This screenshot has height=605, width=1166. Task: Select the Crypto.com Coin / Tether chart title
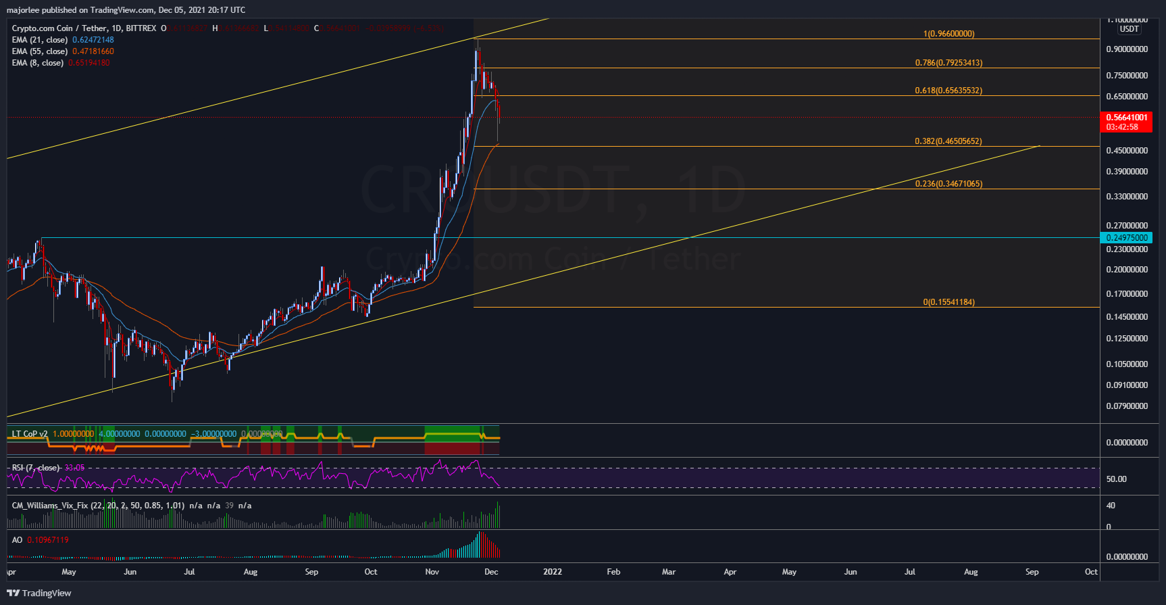(84, 28)
